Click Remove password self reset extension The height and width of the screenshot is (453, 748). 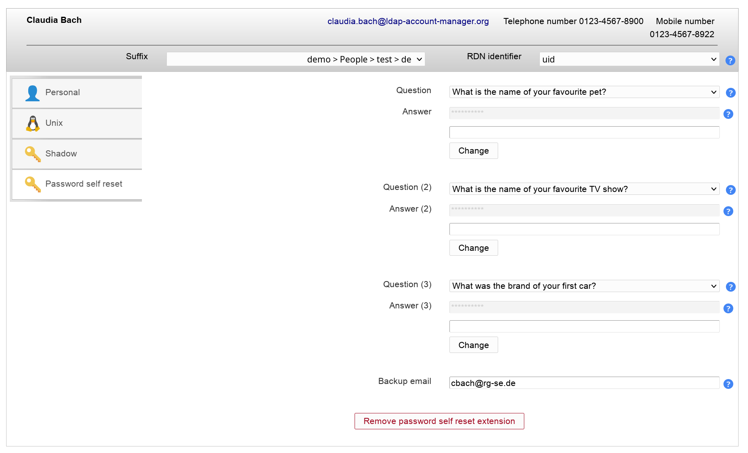pyautogui.click(x=439, y=421)
